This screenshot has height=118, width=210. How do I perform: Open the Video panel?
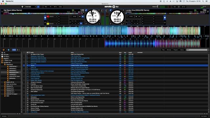coord(60,7)
